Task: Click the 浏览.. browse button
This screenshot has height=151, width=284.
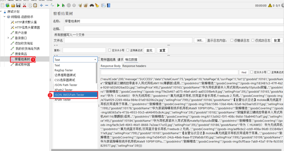Action: [x=200, y=40]
